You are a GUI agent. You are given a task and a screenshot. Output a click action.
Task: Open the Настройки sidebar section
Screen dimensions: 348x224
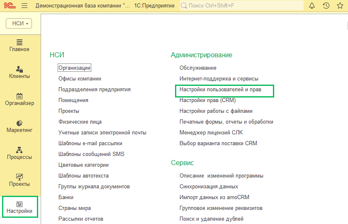pos(19,207)
